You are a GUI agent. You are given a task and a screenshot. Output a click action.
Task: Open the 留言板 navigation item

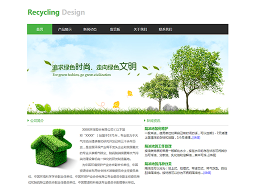[x=115, y=29]
